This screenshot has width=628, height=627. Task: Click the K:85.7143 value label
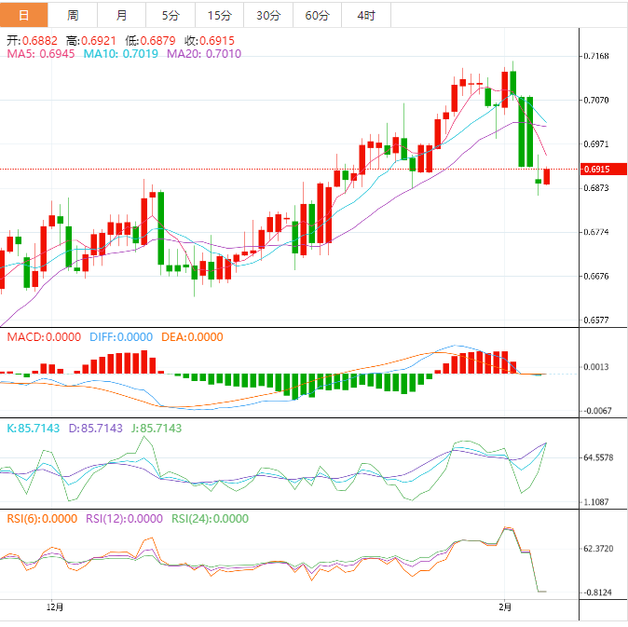coord(34,428)
